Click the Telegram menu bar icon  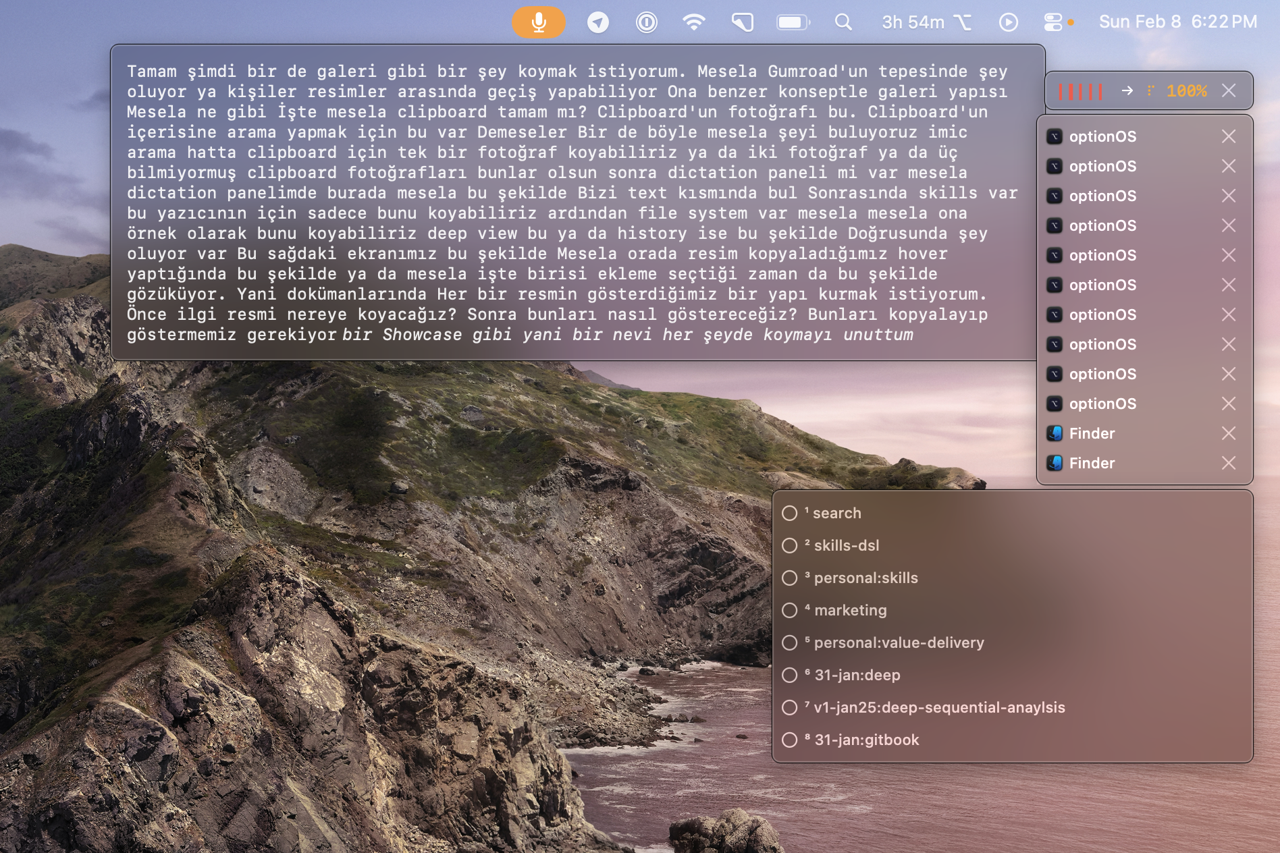click(x=597, y=22)
